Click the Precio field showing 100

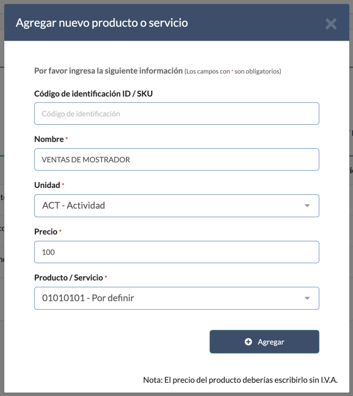[x=177, y=252]
